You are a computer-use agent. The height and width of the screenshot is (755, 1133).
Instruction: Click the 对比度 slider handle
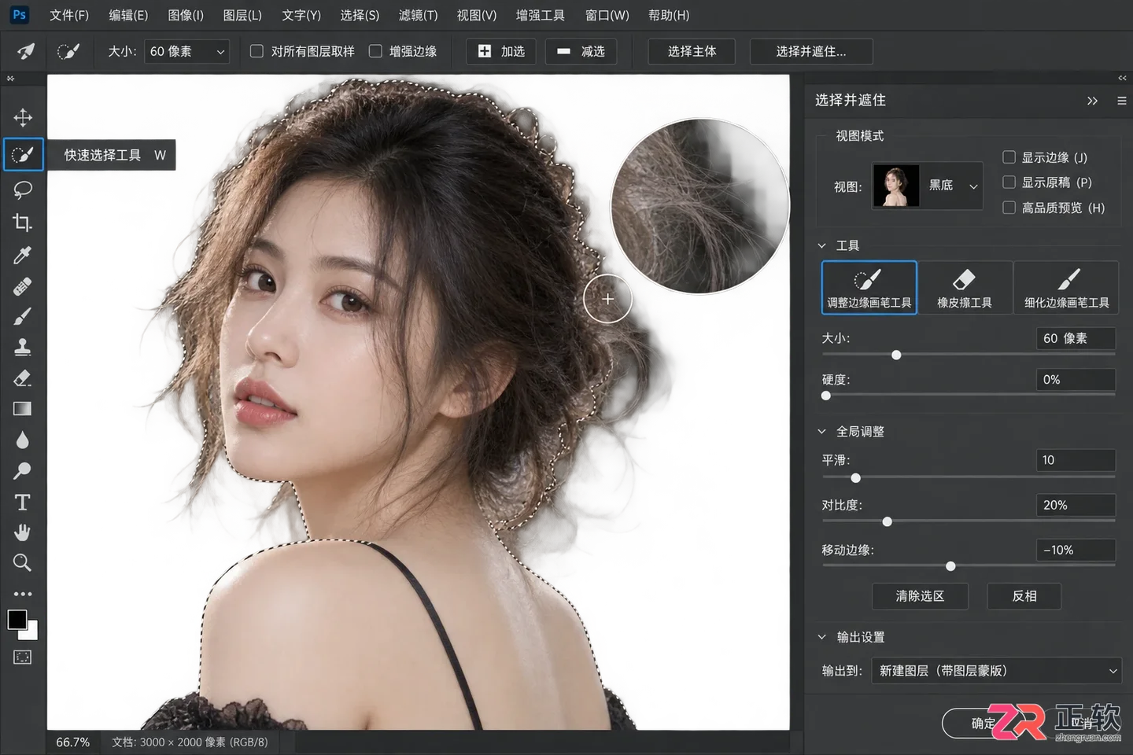(888, 521)
